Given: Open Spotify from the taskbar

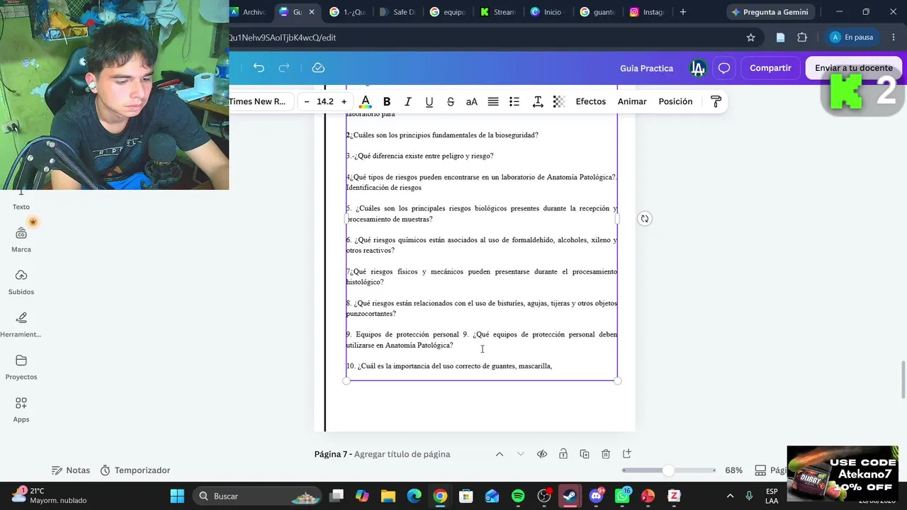Looking at the screenshot, I should click(x=518, y=496).
